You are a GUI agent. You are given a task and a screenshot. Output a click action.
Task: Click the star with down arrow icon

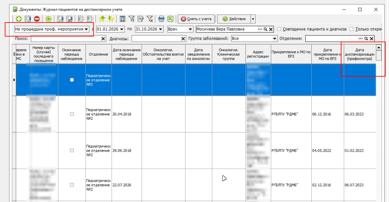click(x=111, y=19)
